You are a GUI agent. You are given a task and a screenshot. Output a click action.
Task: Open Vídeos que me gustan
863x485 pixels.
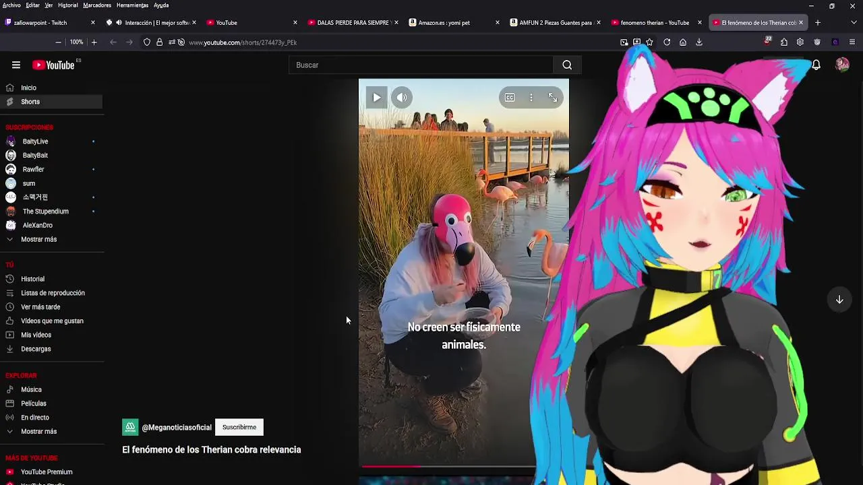click(52, 321)
